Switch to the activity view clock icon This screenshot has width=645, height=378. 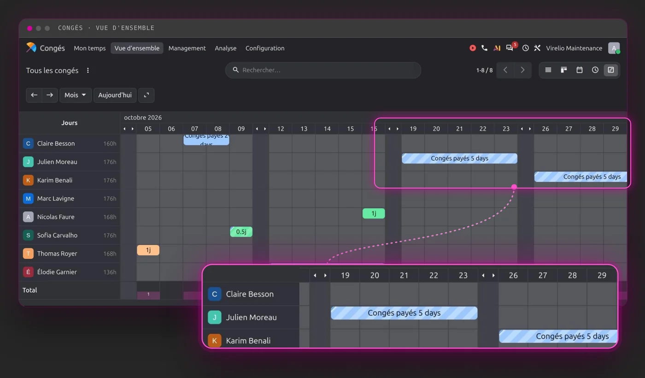[595, 70]
